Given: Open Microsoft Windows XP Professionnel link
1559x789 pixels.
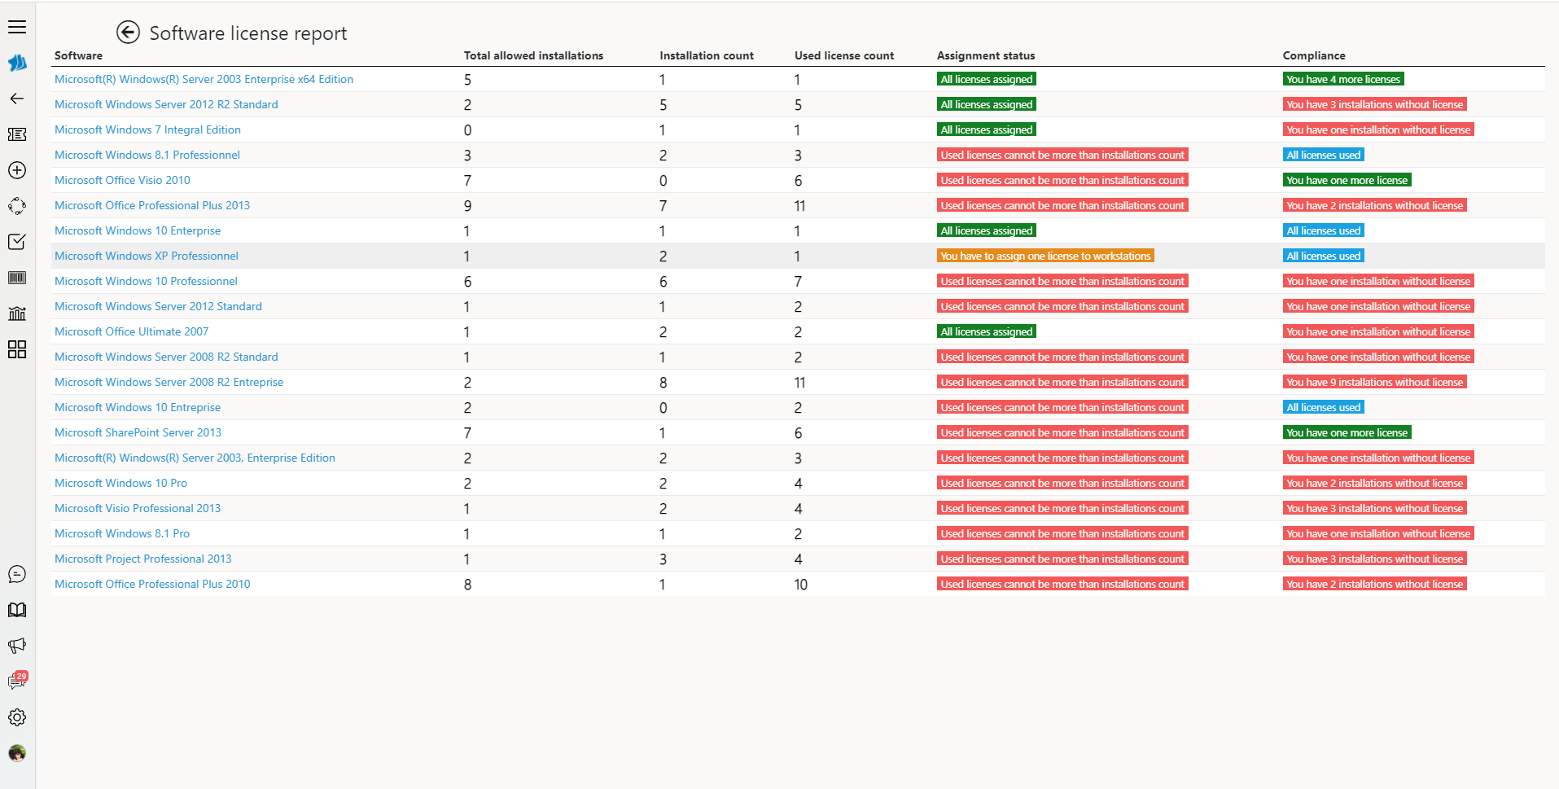Looking at the screenshot, I should tap(147, 256).
